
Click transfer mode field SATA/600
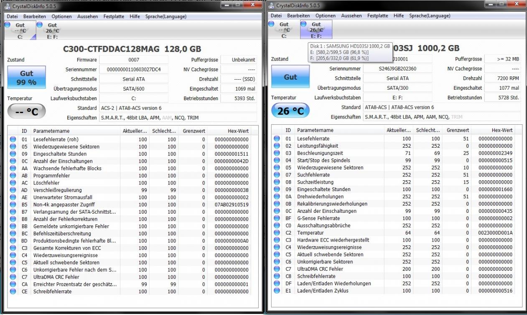[134, 88]
